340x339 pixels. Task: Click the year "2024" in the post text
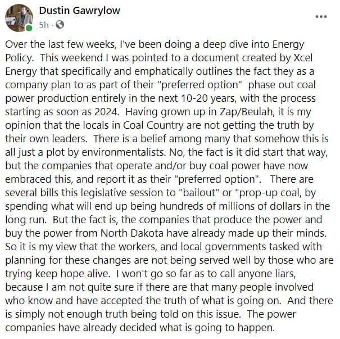[106, 112]
